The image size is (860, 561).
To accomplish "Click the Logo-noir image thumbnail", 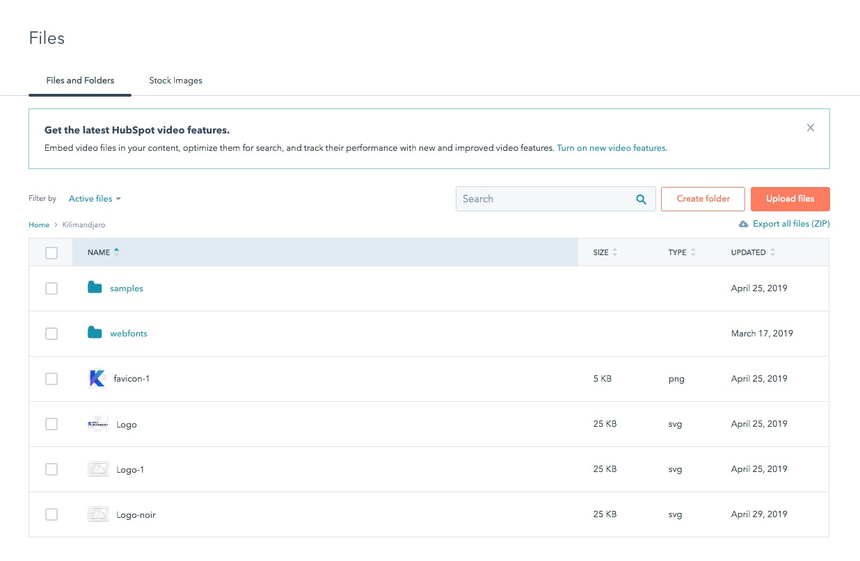I will pos(97,514).
